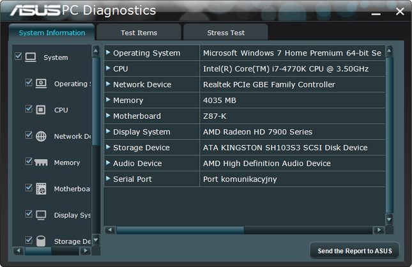Click 'Intel(R) Core(TM) i7-4770K' value cell

click(x=293, y=69)
